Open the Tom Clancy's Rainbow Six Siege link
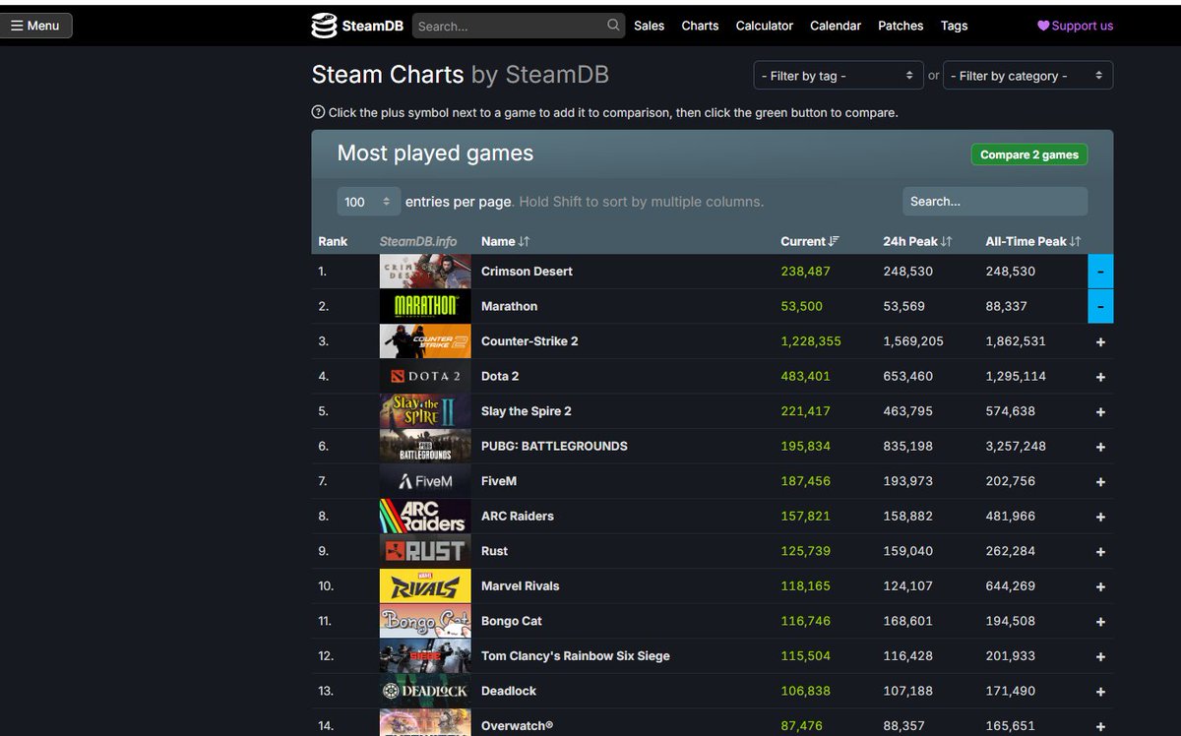 (576, 655)
